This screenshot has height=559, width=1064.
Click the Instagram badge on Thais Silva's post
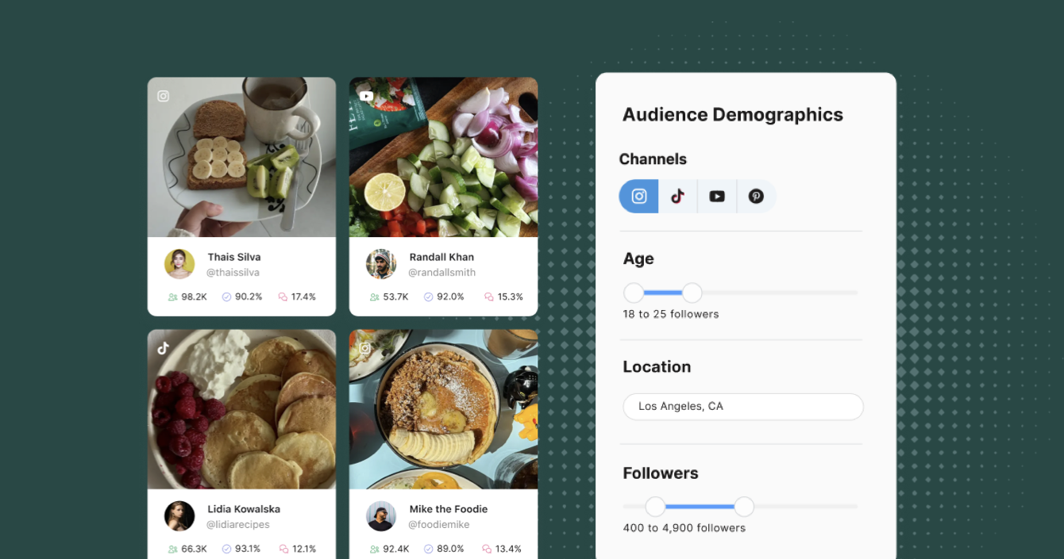point(163,95)
